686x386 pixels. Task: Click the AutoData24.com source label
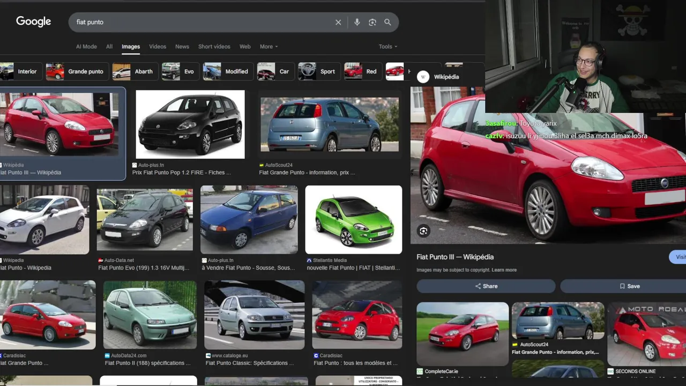129,355
